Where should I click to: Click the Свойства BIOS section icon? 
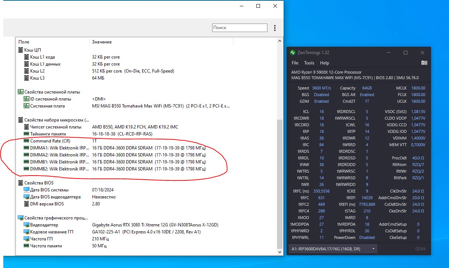point(20,183)
